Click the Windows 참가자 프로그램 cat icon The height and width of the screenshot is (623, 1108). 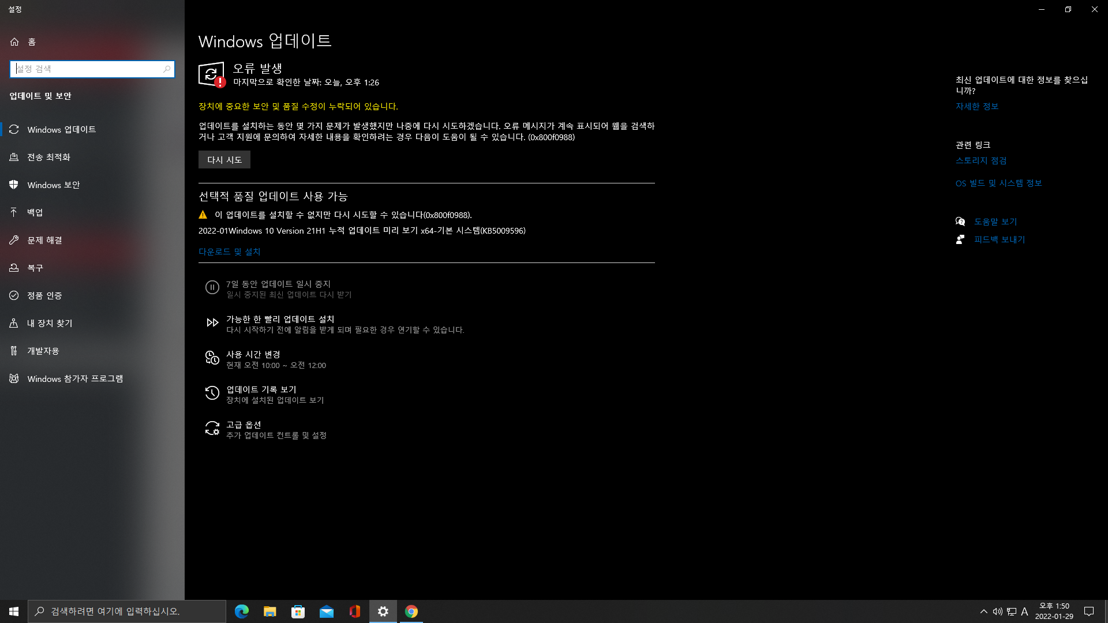14,378
